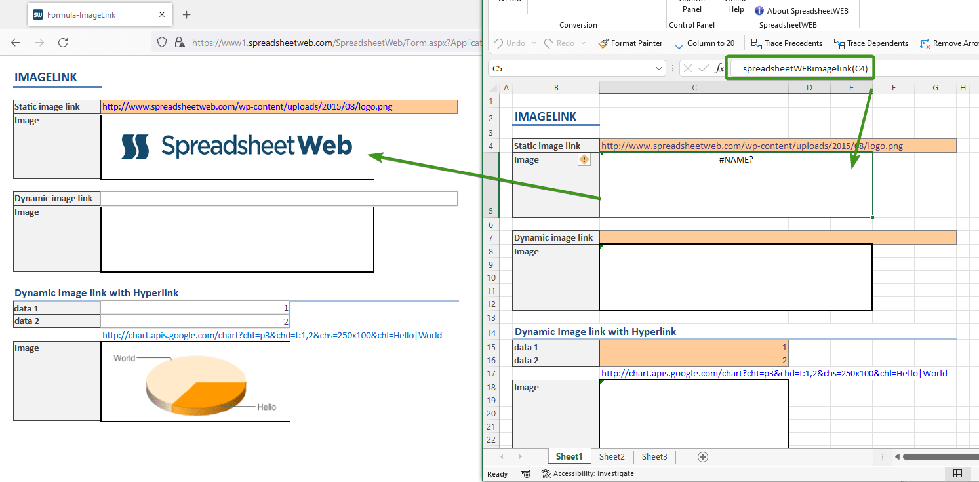Click the horizontal scrollbar left arrow in Excel

898,457
